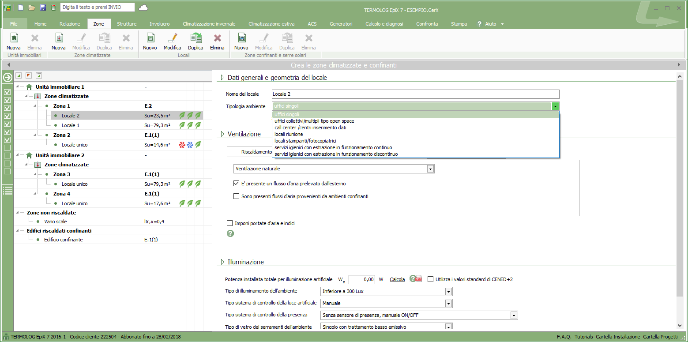Open Cartella Installazione link

(618, 337)
